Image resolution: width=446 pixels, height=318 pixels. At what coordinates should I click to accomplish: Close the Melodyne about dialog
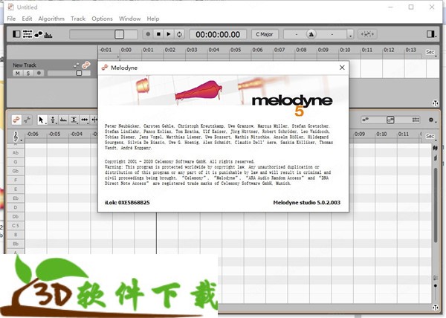click(342, 68)
